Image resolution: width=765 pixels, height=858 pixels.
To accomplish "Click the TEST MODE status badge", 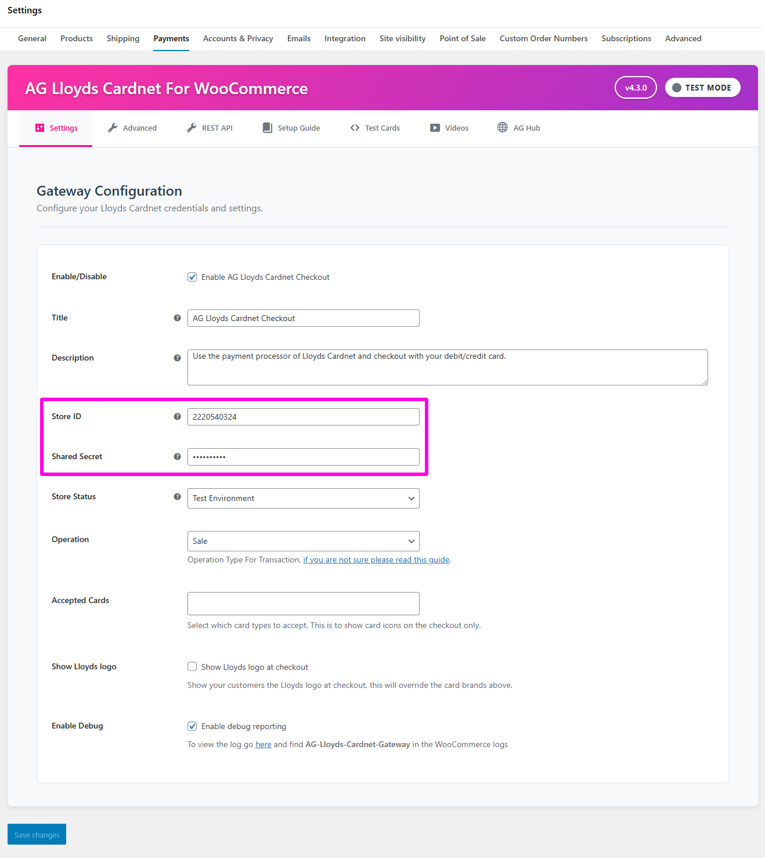I will [702, 88].
